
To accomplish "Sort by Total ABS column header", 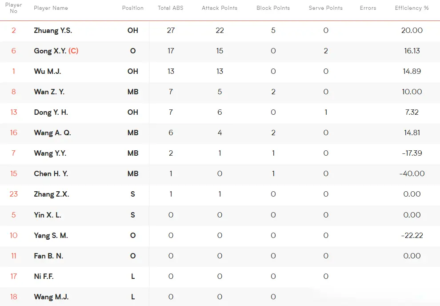I will pos(170,8).
